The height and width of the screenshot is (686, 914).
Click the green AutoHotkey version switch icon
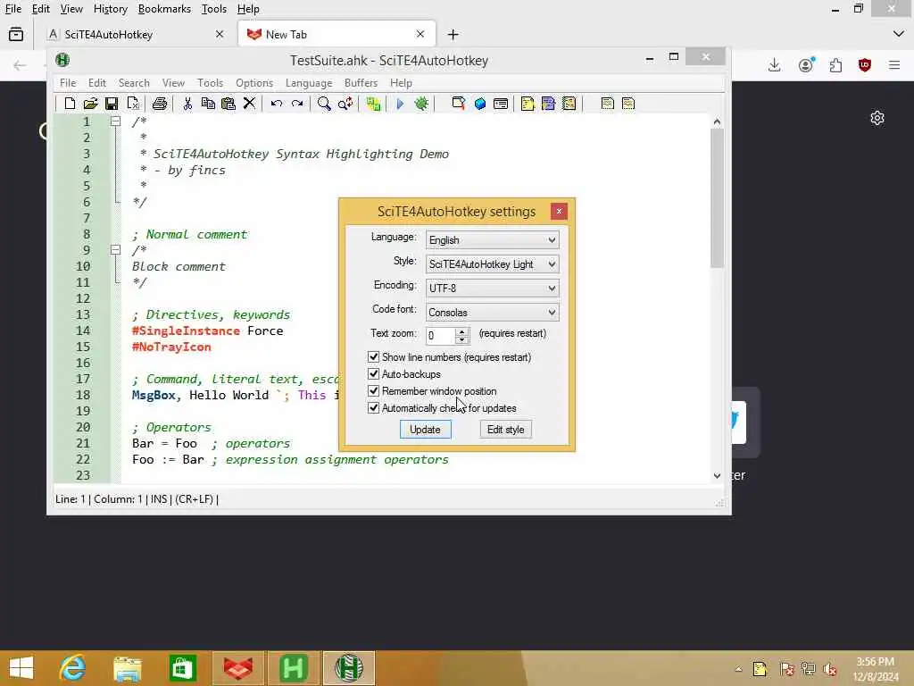pos(373,104)
